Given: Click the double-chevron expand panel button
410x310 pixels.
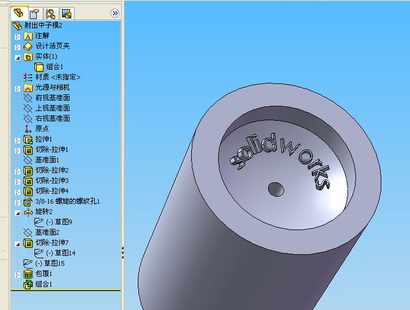Looking at the screenshot, I should click(x=114, y=13).
